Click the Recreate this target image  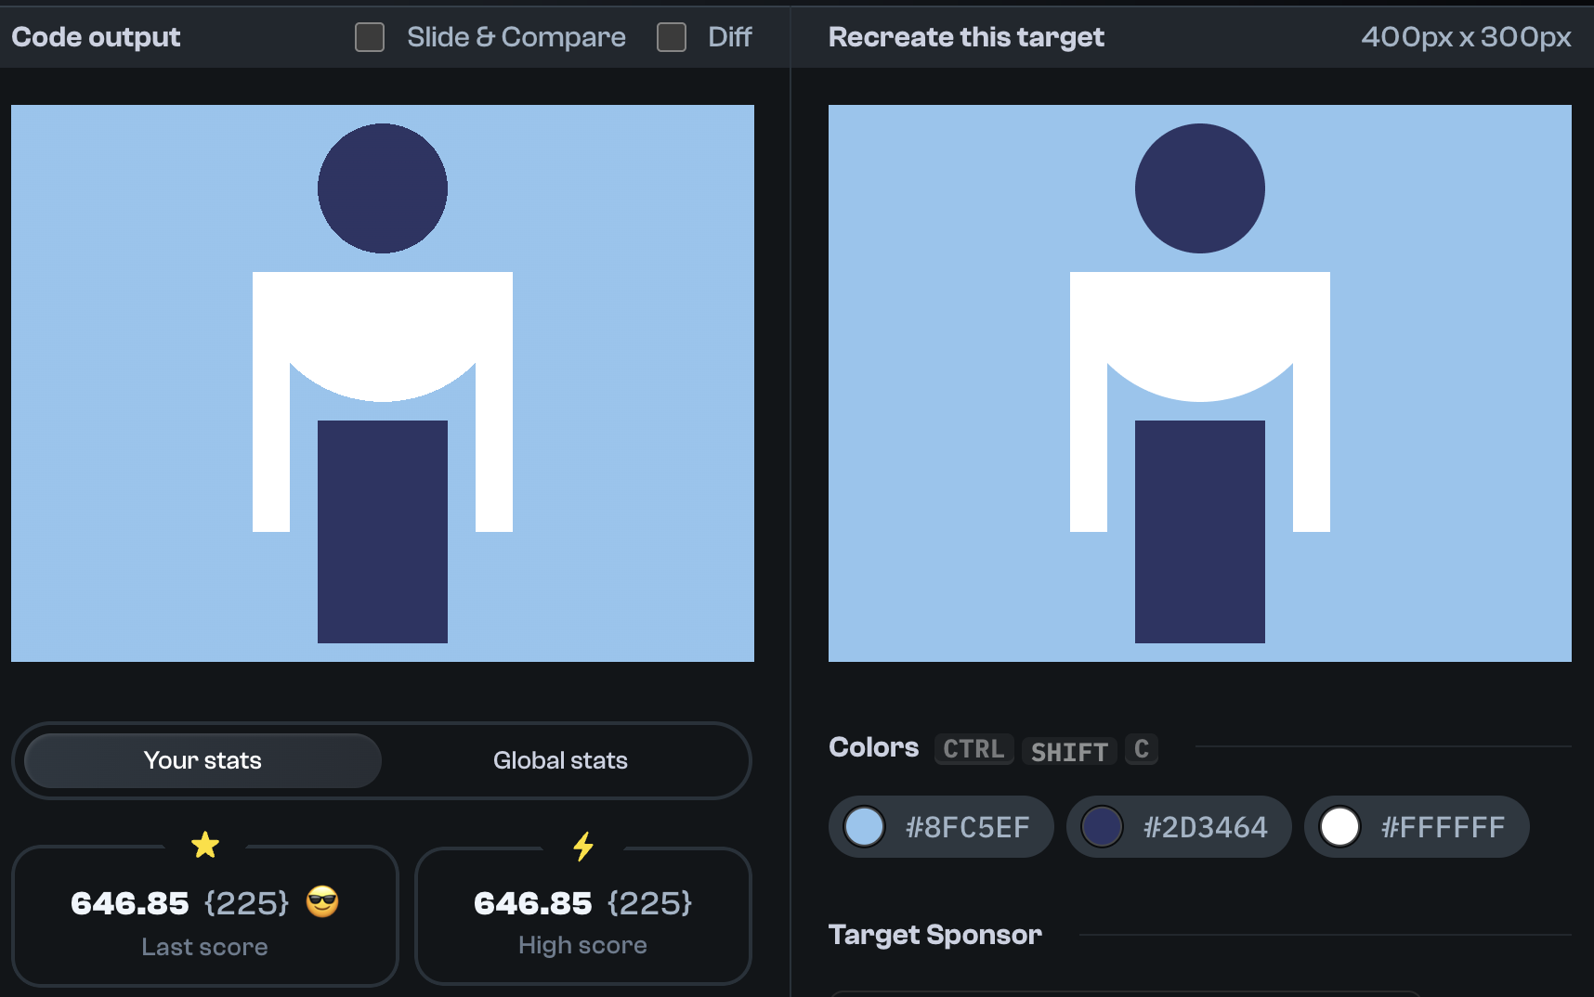[x=1200, y=383]
